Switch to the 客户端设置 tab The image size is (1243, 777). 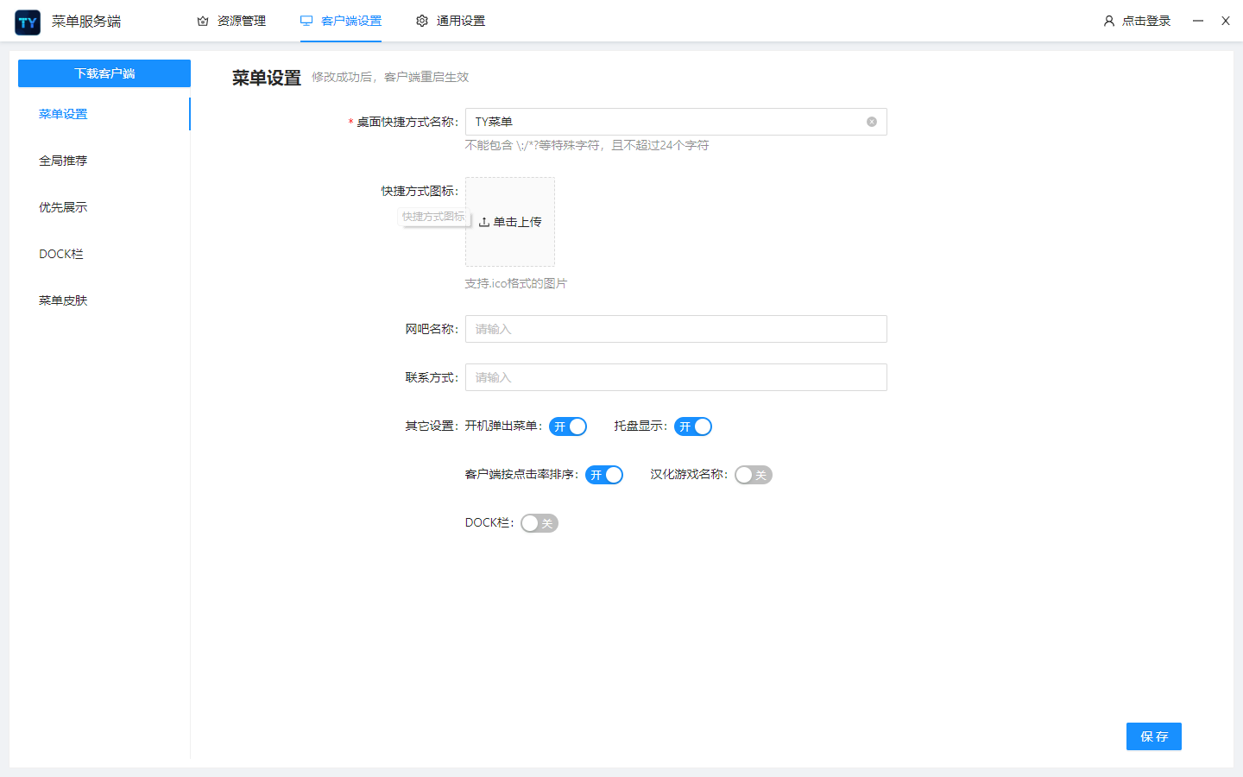click(x=341, y=21)
